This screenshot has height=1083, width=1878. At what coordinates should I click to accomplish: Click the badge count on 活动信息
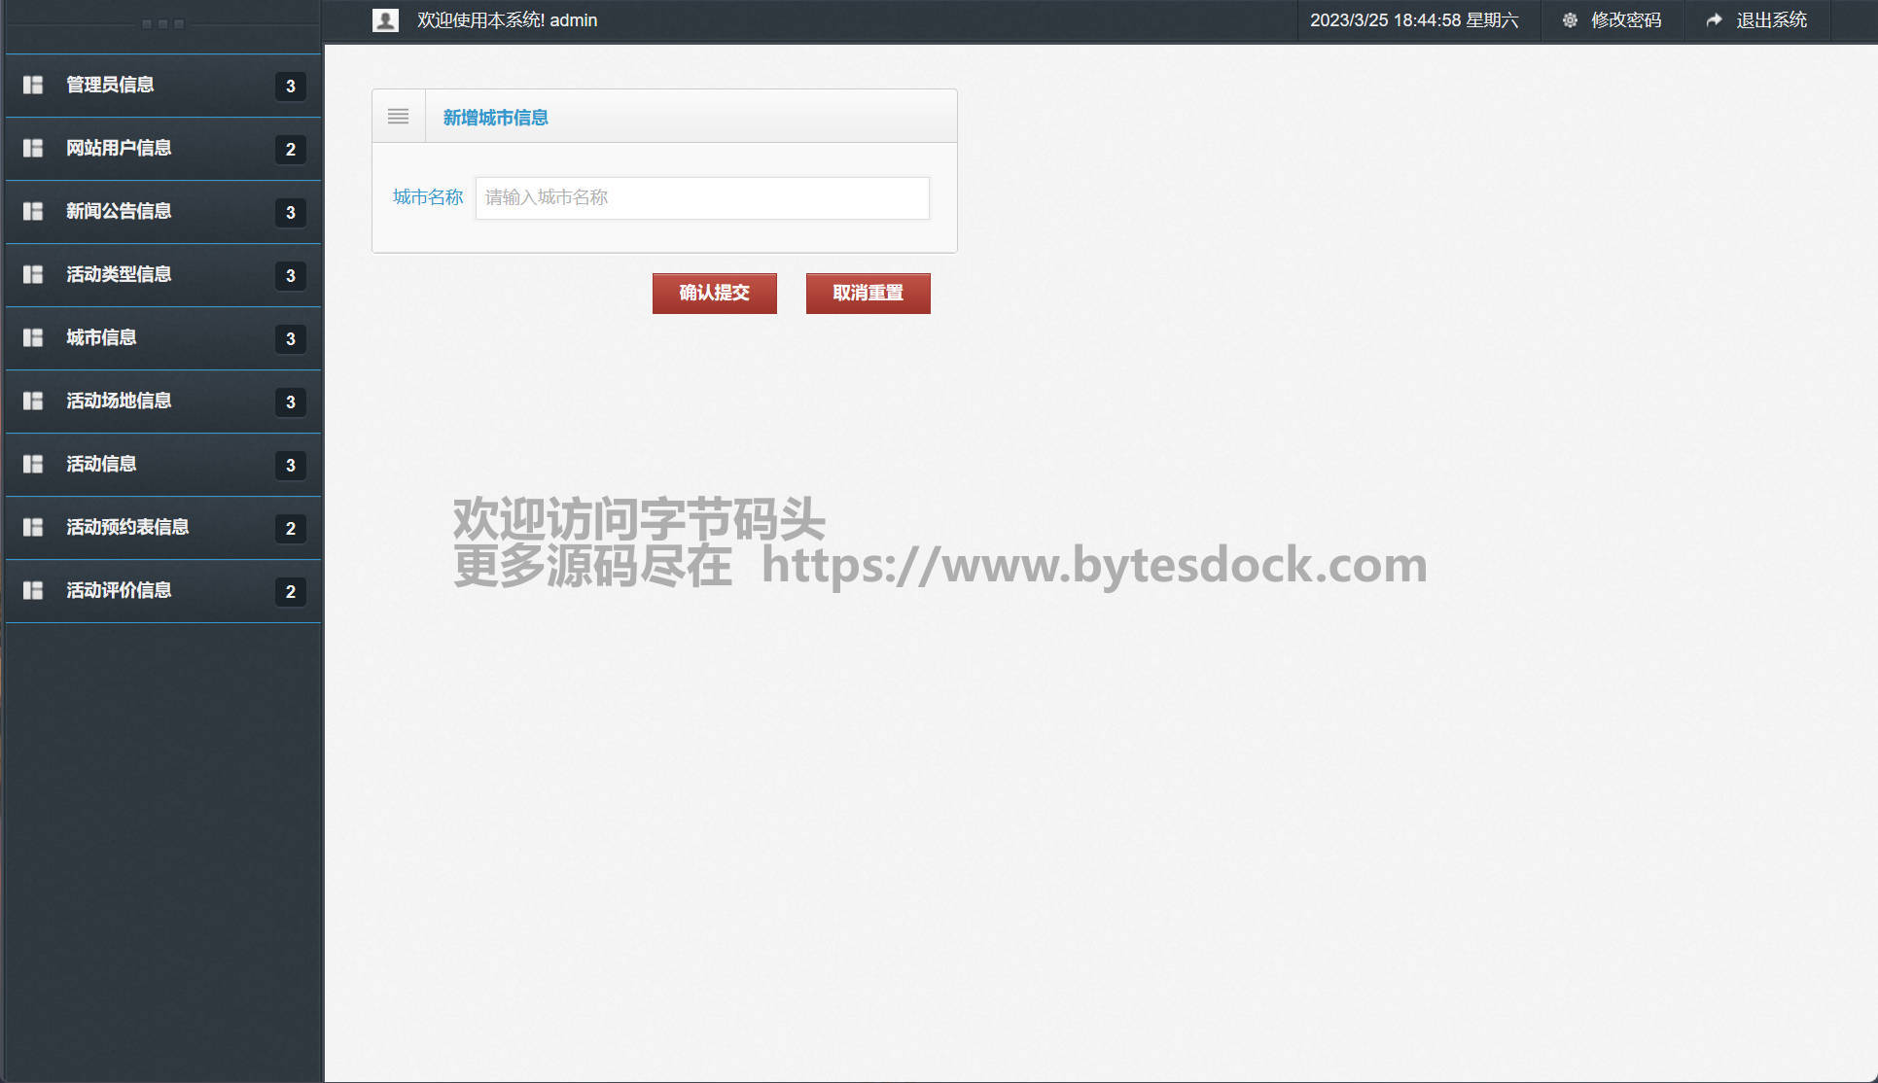pos(290,465)
